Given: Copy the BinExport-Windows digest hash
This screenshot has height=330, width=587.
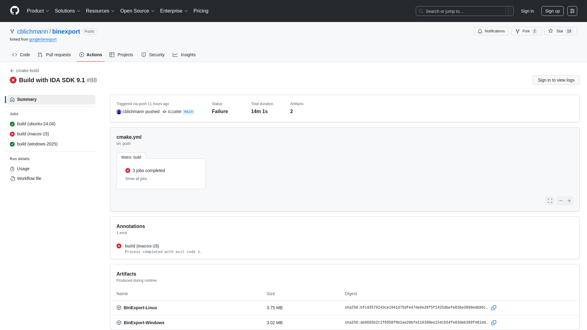Looking at the screenshot, I should point(494,323).
